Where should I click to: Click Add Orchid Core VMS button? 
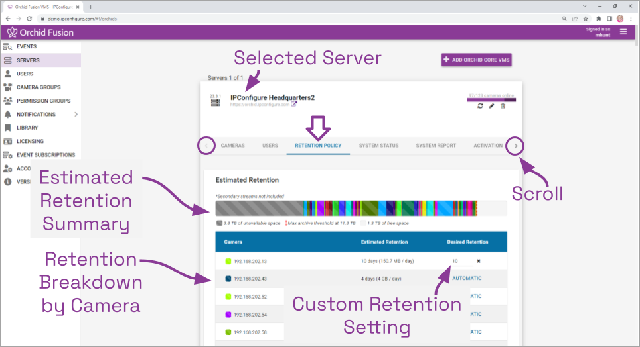coord(476,60)
